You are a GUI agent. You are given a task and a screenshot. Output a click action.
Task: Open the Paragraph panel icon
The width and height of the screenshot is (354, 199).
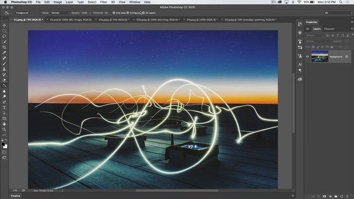click(x=300, y=70)
